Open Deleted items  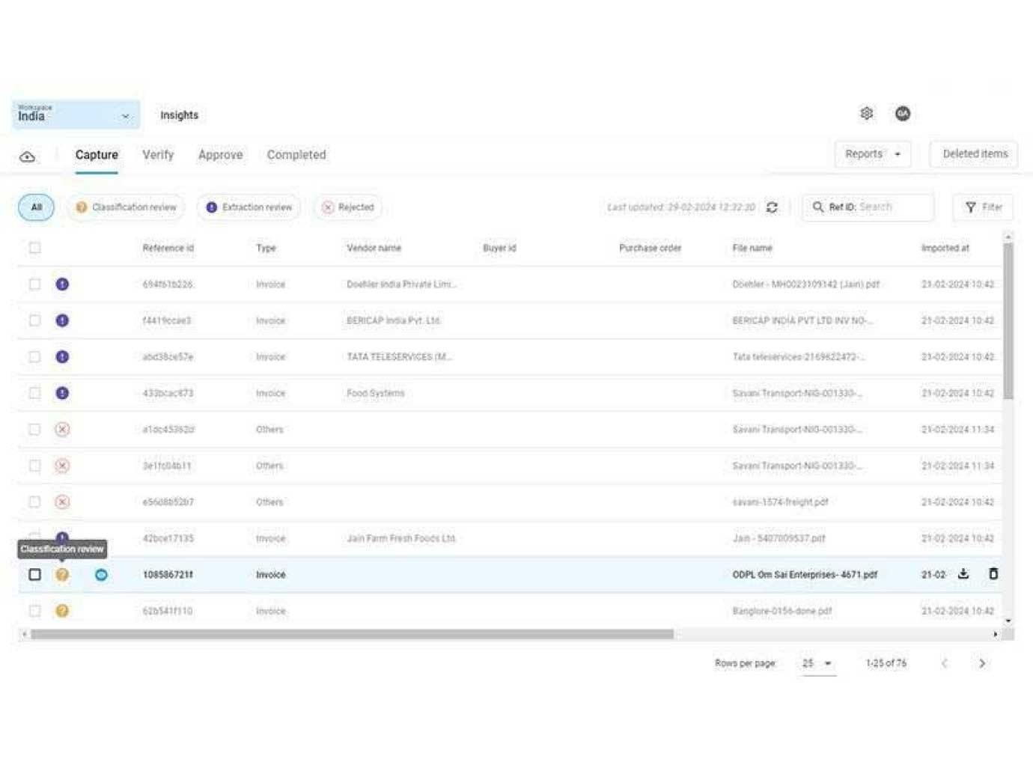click(974, 154)
